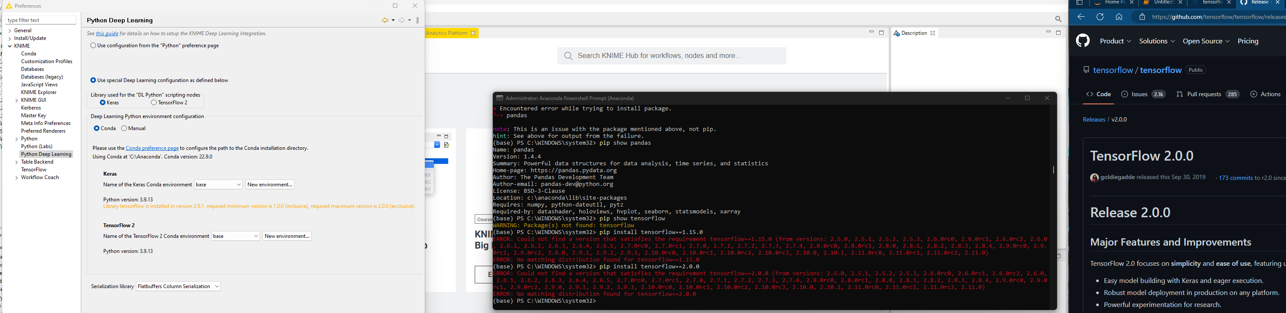Close the Description view tab
This screenshot has width=1286, height=313.
click(933, 33)
